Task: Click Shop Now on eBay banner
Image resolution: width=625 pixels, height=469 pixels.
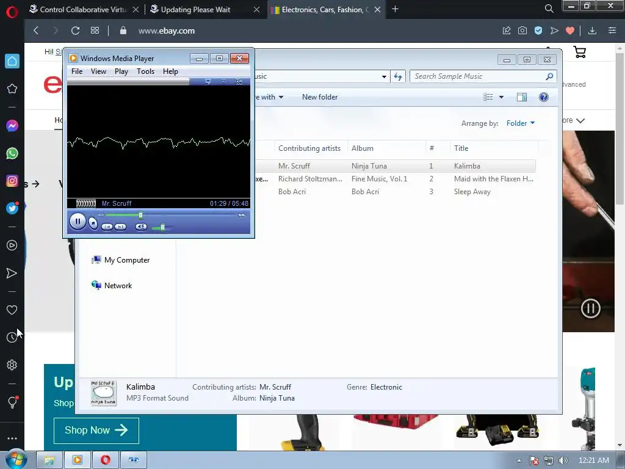Action: click(96, 431)
